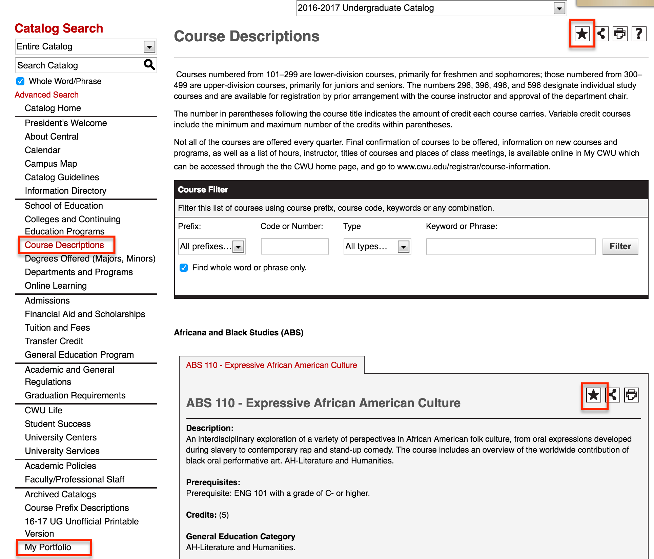Open General Education Program
The image size is (654, 559).
point(79,355)
